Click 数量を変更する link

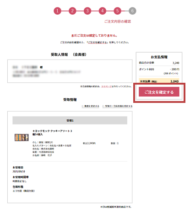(90, 106)
